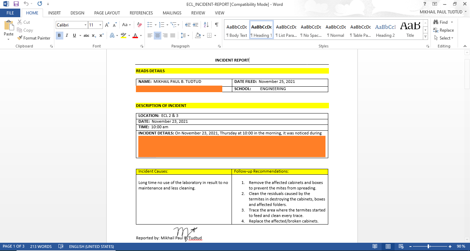Screen dimensions: 470x251
Task: Open the font size dropdown
Action: pos(100,25)
